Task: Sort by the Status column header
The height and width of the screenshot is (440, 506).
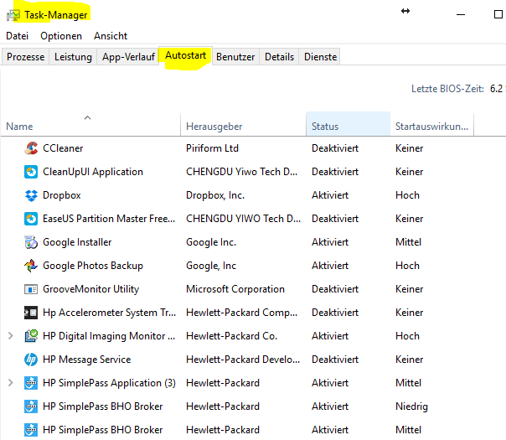Action: pyautogui.click(x=349, y=124)
